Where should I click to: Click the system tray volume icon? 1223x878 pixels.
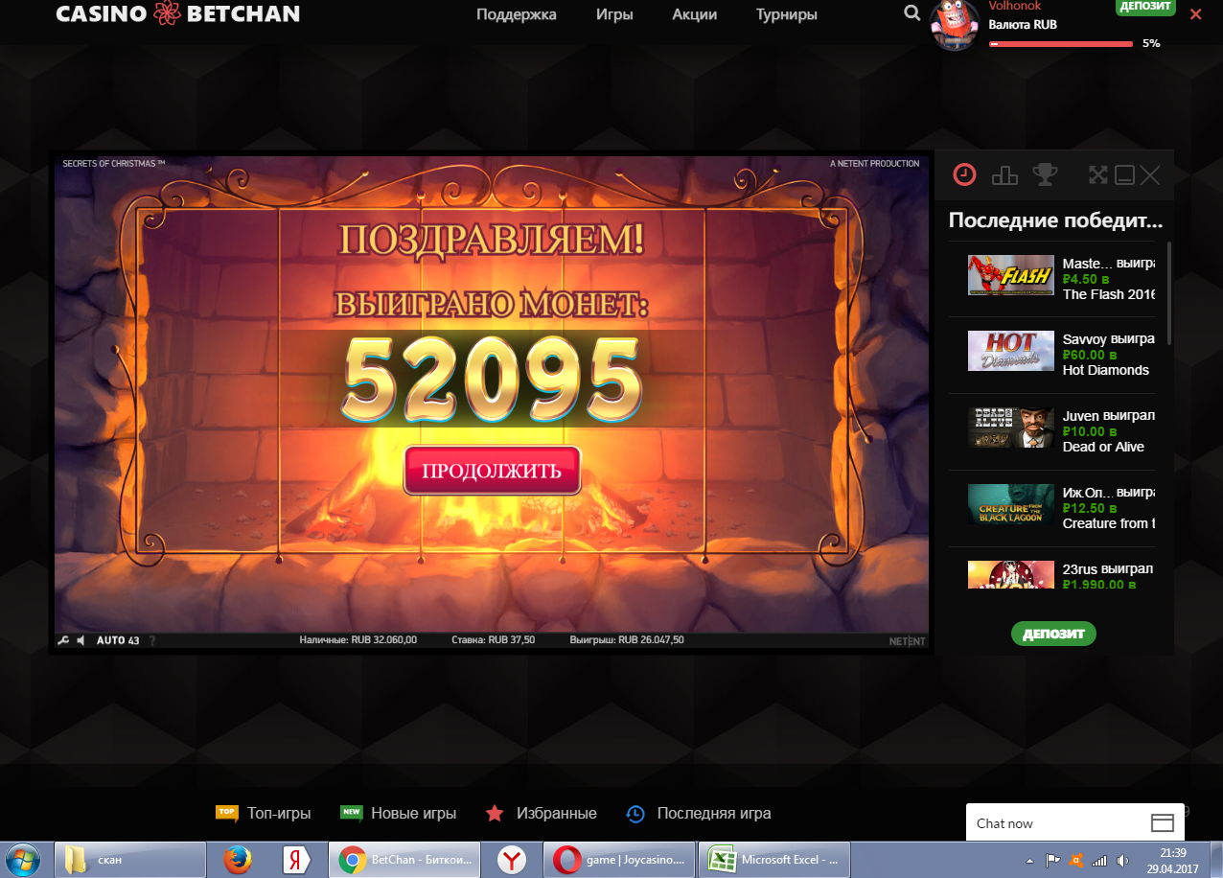pyautogui.click(x=1125, y=860)
